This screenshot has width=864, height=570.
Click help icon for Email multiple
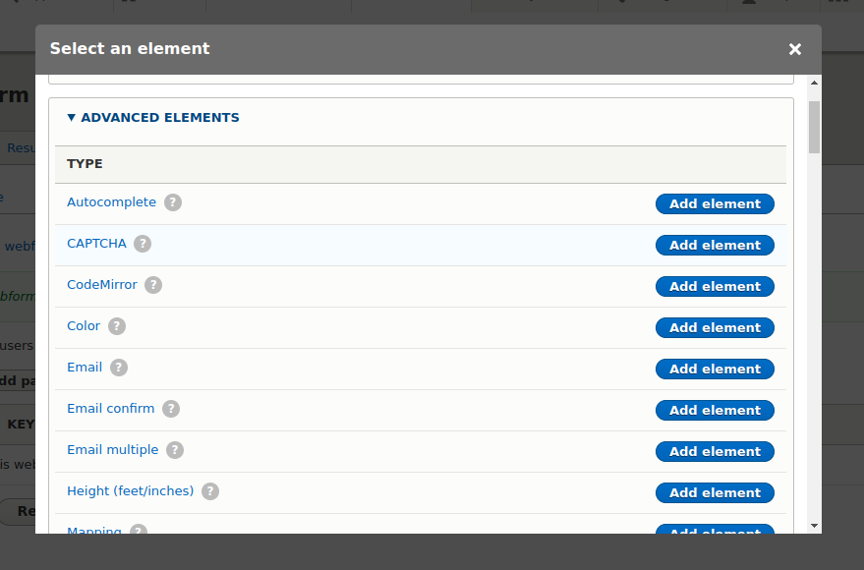click(x=175, y=450)
